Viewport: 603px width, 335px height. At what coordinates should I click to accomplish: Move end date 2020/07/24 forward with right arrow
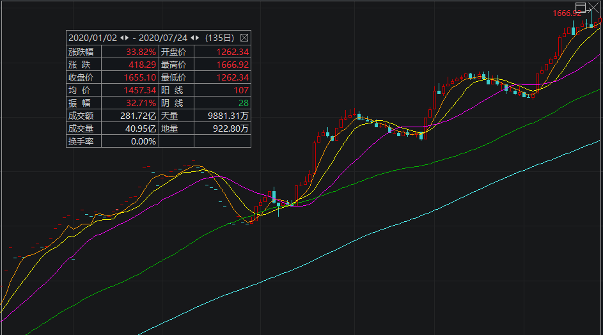(x=198, y=38)
